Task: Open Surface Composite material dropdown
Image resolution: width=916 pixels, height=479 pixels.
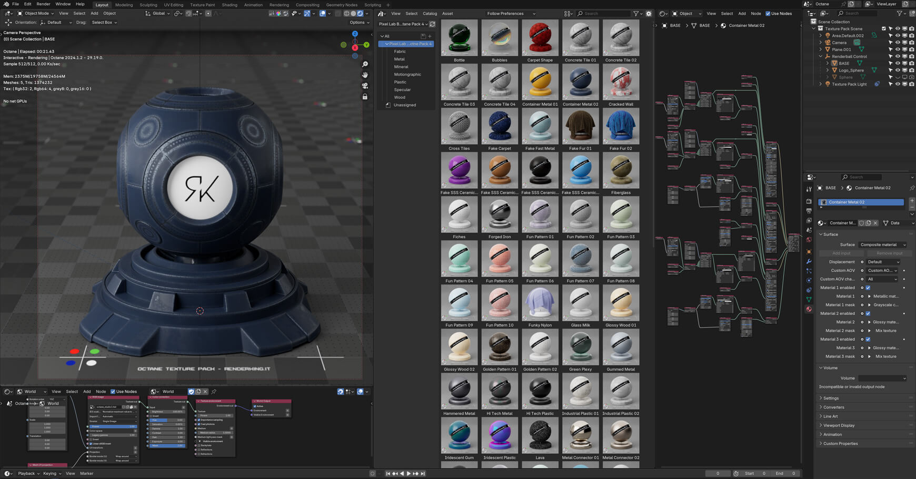Action: [x=883, y=244]
